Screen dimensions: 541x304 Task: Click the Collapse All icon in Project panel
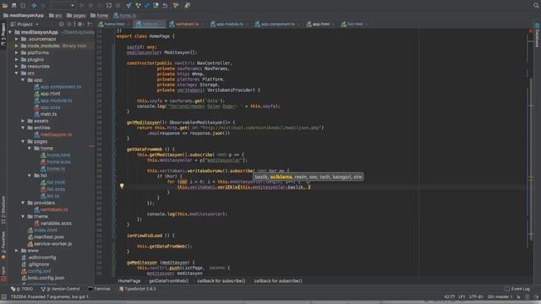(x=70, y=24)
